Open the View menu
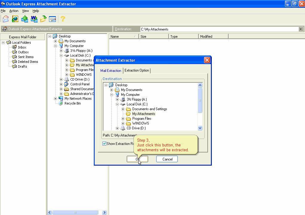Screen dimensions: 305x215 click(25, 11)
